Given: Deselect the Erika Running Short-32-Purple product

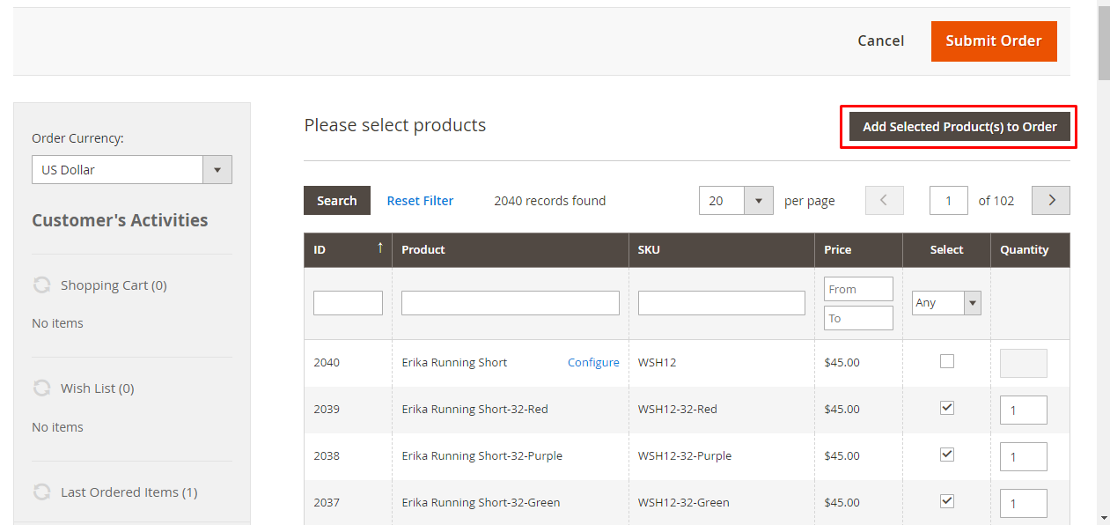Looking at the screenshot, I should pyautogui.click(x=946, y=455).
